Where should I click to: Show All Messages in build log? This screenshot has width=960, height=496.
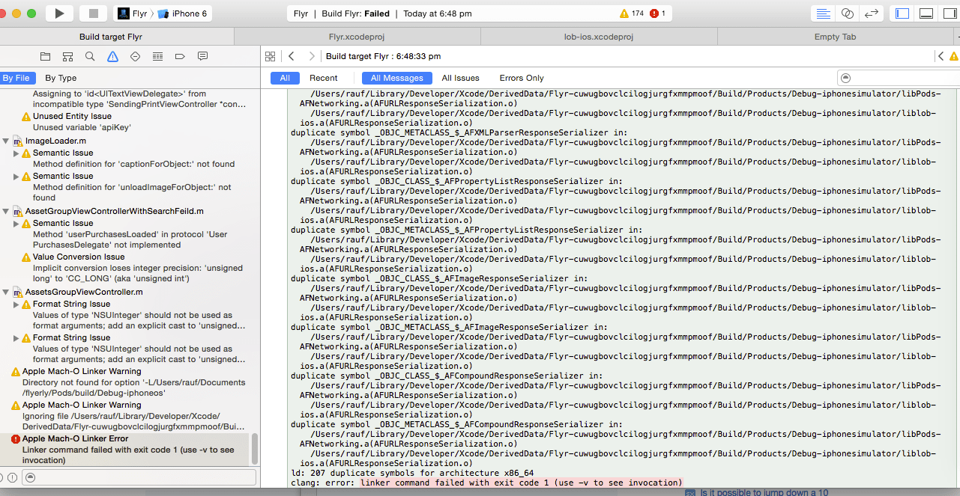point(397,78)
